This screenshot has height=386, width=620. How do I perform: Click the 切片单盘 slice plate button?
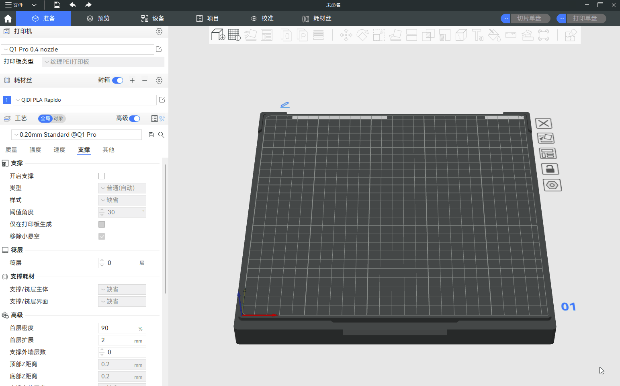[x=529, y=18]
